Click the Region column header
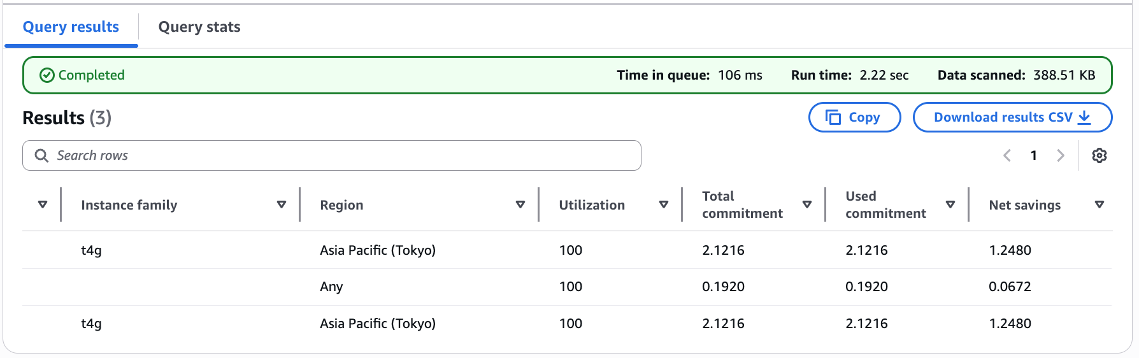1139x358 pixels. 341,205
